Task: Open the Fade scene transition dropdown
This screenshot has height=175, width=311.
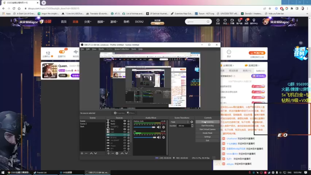Action: 180,122
